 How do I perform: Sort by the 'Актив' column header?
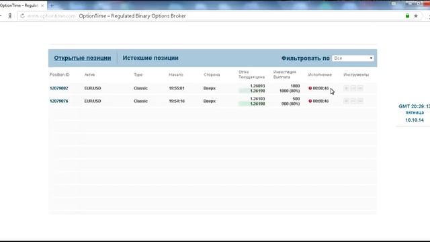(89, 75)
